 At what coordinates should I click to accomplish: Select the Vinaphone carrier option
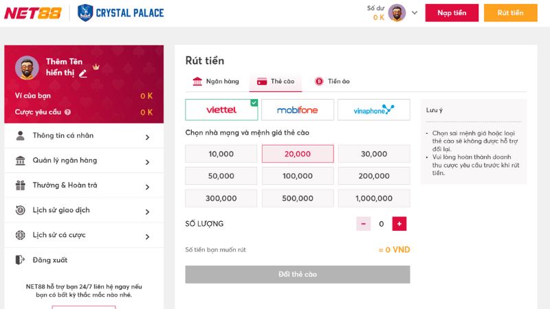tap(373, 110)
